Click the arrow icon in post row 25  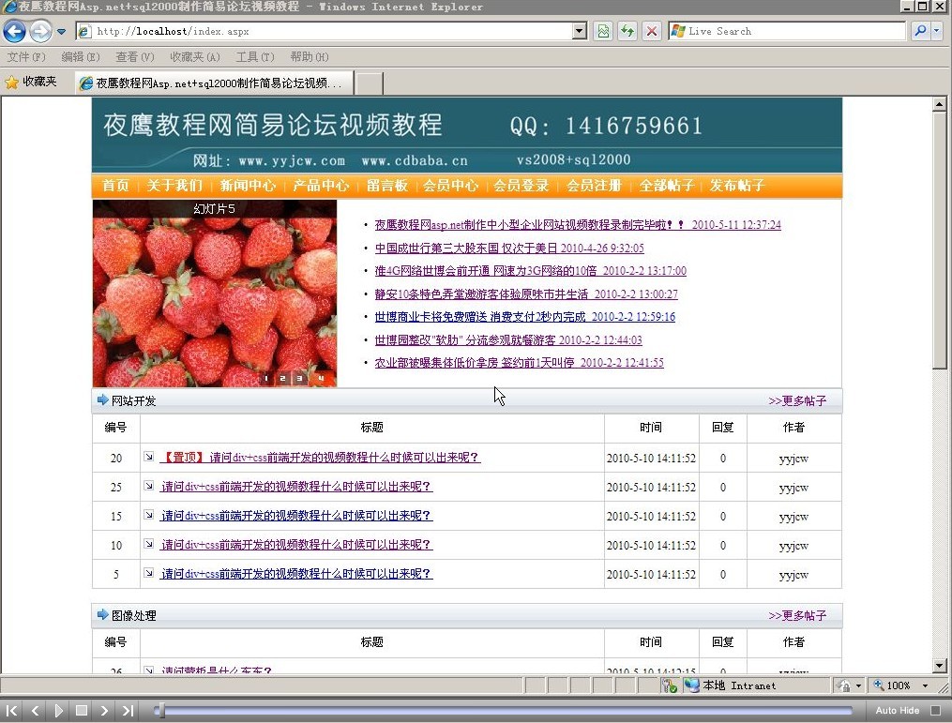(x=149, y=486)
